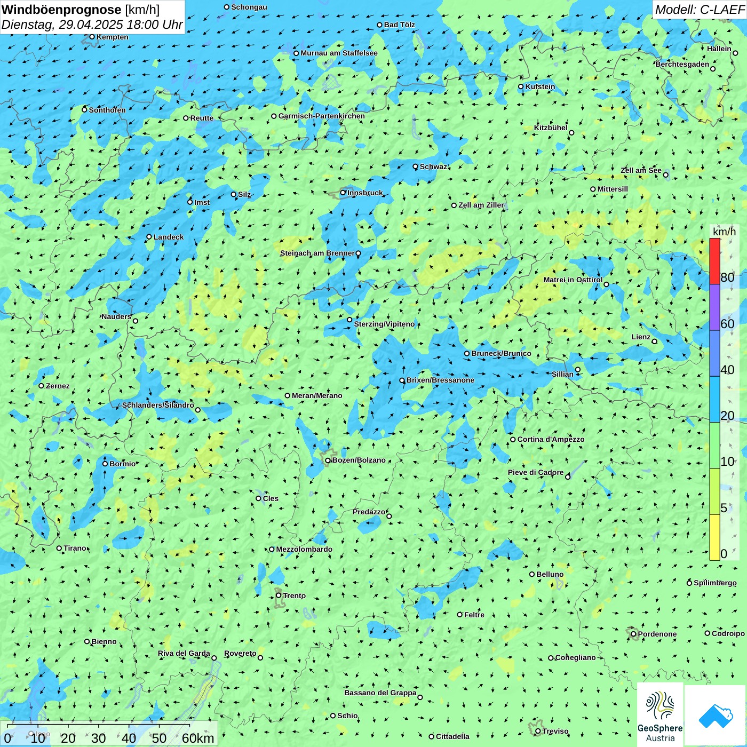Viewport: 747px width, 747px height.
Task: Click the Pieve di Cadore label
Action: [536, 472]
